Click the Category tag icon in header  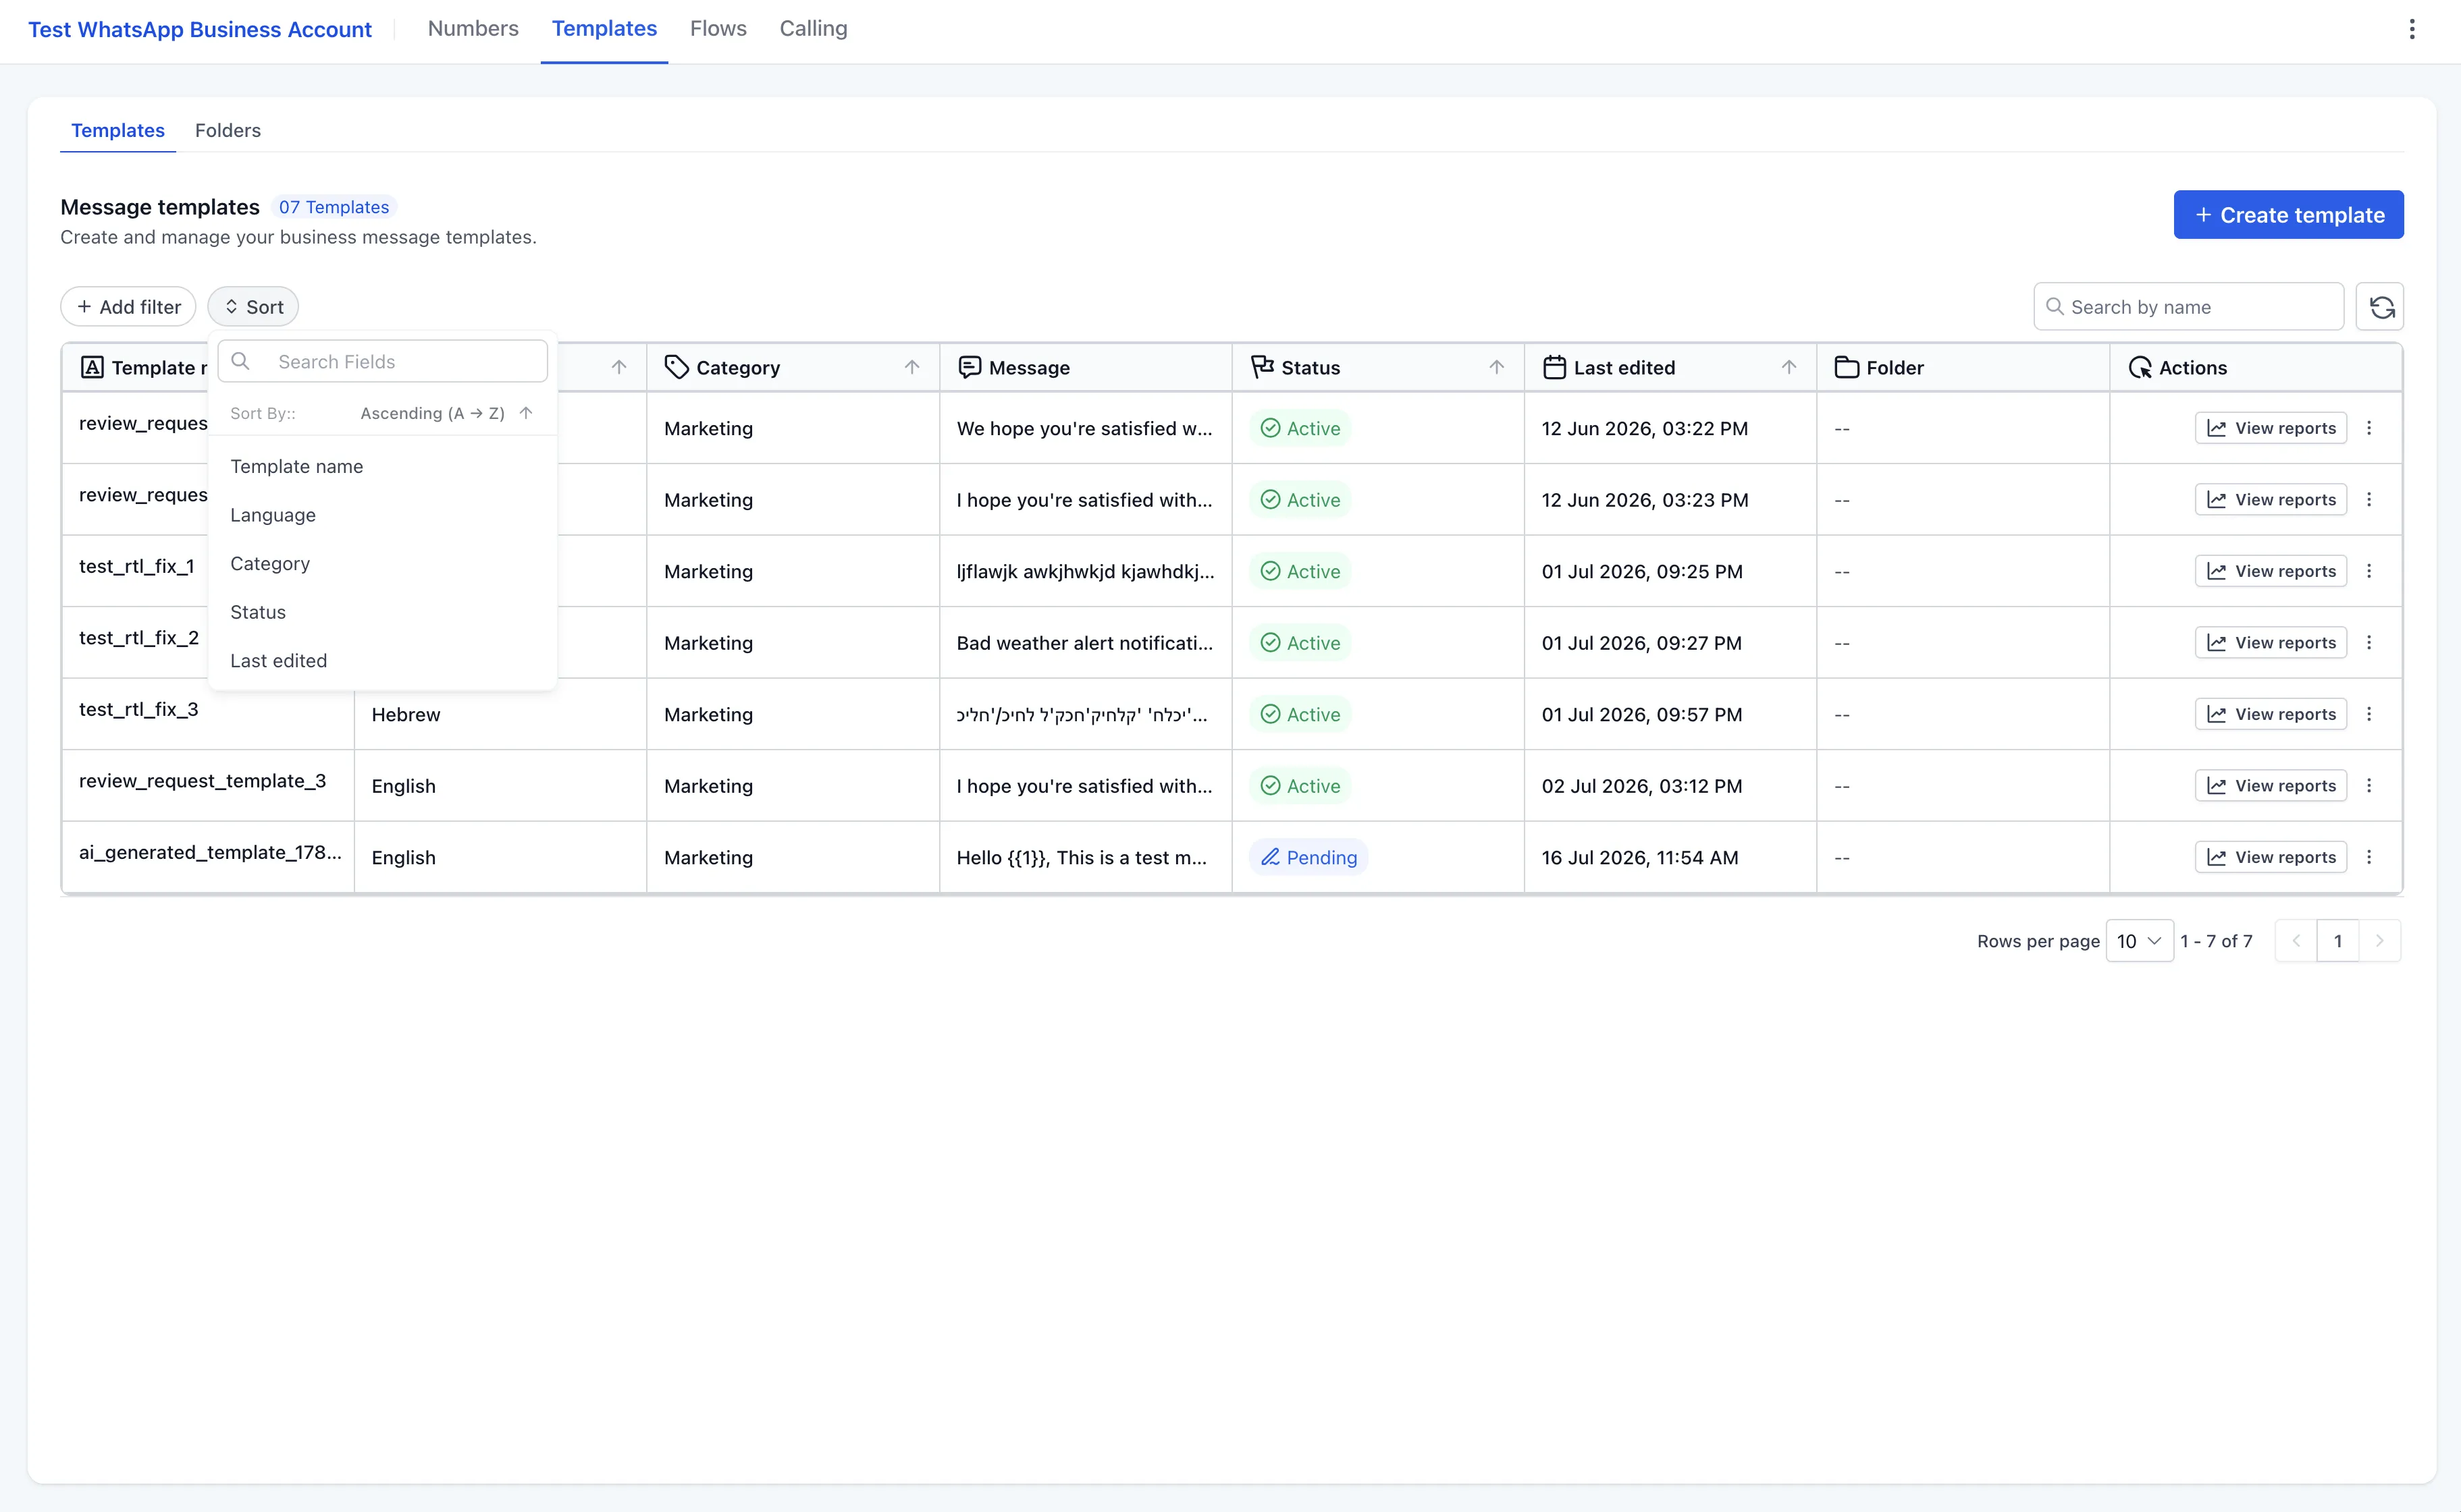click(677, 367)
